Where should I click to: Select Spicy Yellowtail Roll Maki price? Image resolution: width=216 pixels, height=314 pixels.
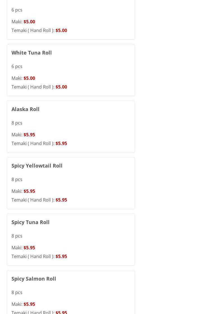[x=29, y=191]
